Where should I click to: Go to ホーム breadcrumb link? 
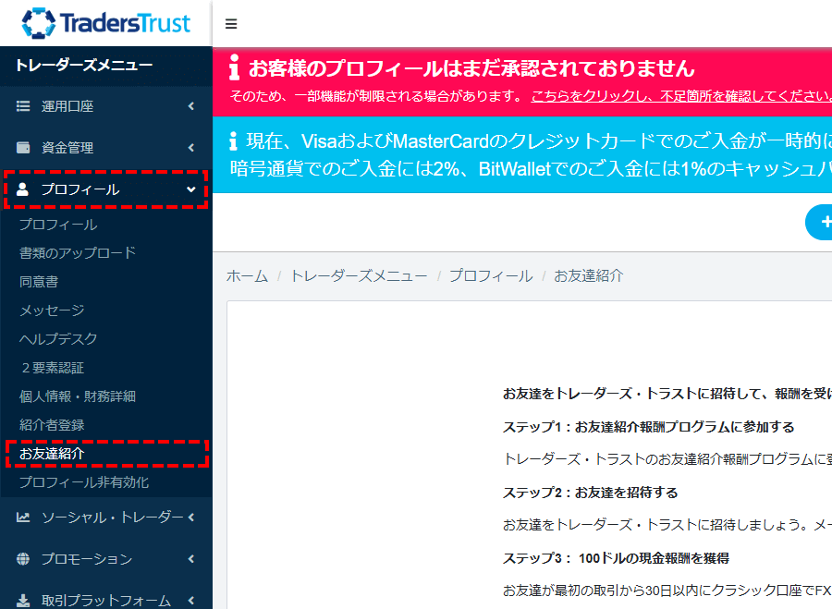click(x=247, y=276)
